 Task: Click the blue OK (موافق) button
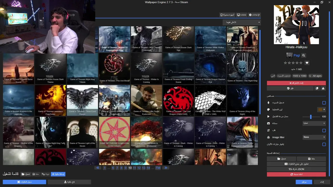[x=304, y=182]
